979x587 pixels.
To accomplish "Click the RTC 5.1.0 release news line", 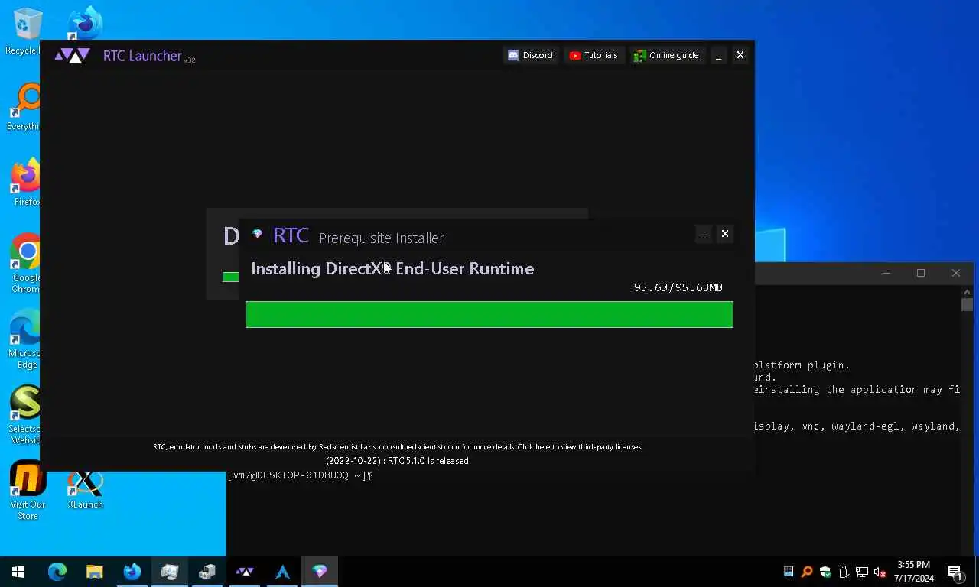I will (x=397, y=461).
